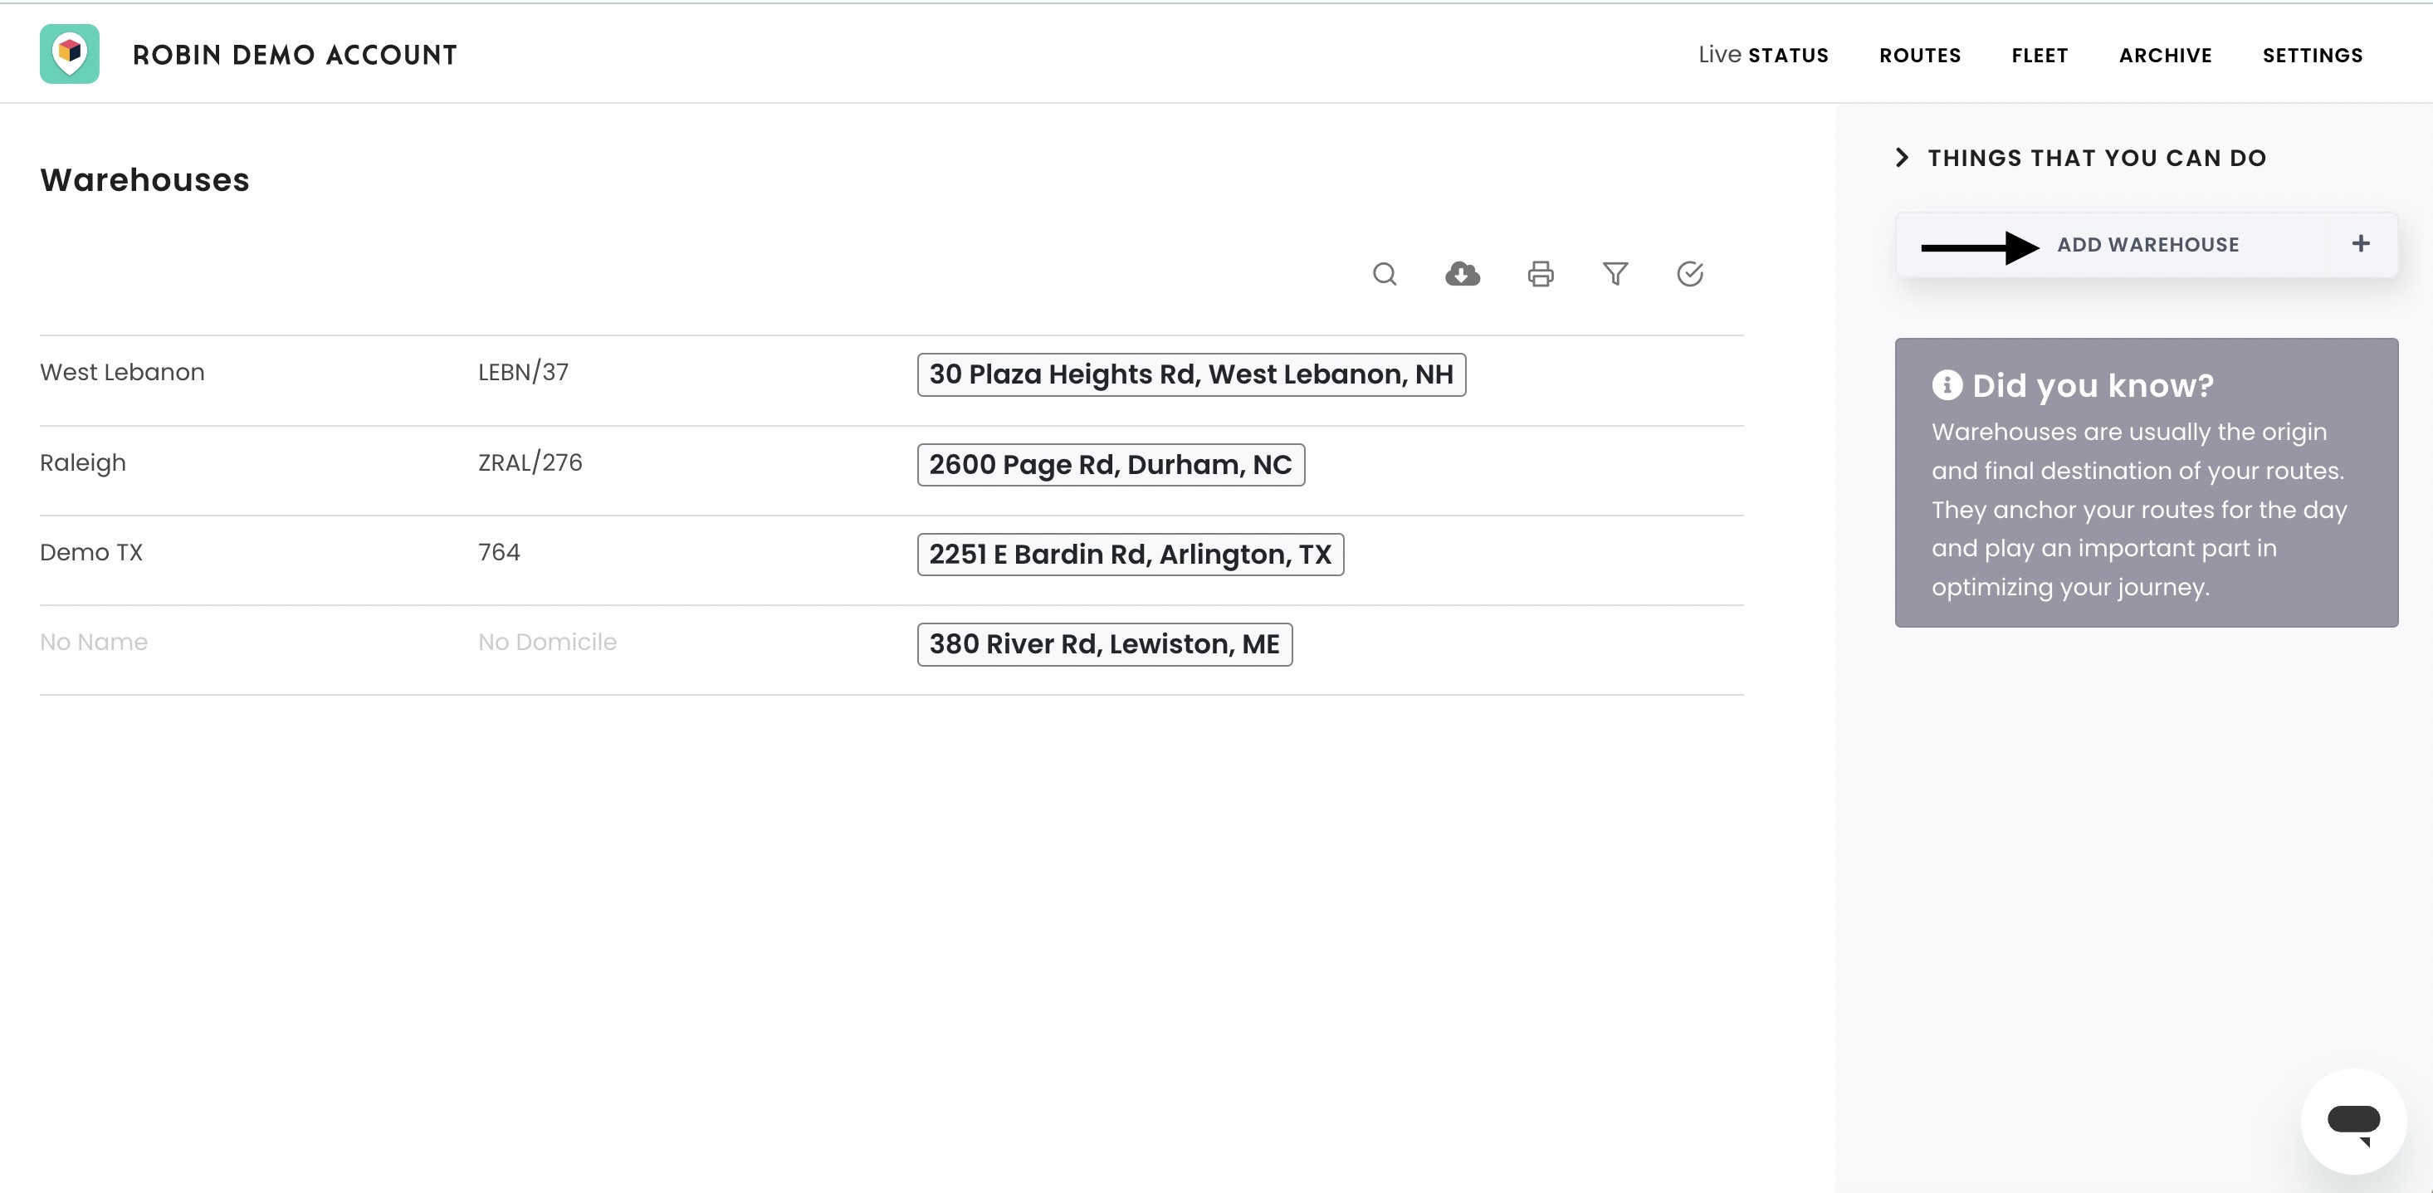
Task: Click the plus icon beside Add Warehouse
Action: coord(2360,244)
